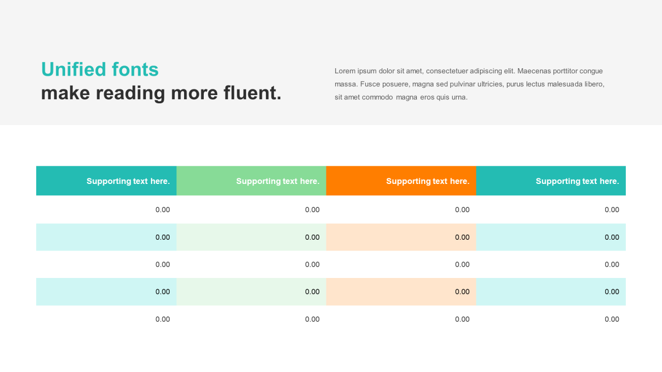Viewport: 662px width, 372px height.
Task: Click the light green cell in second row
Action: [x=251, y=237]
